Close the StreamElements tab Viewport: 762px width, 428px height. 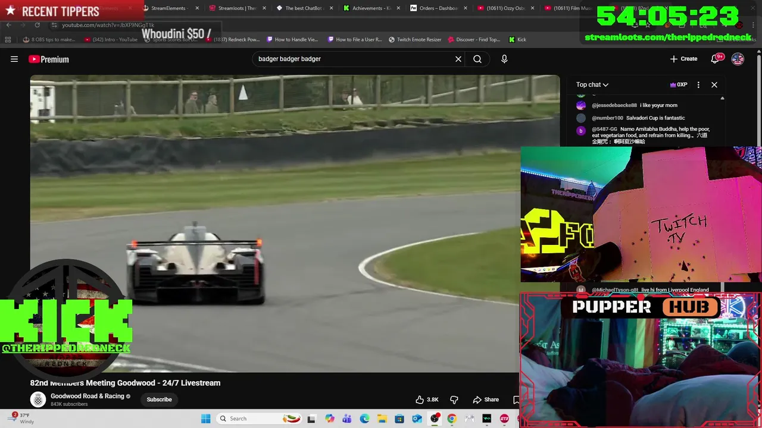coord(197,8)
